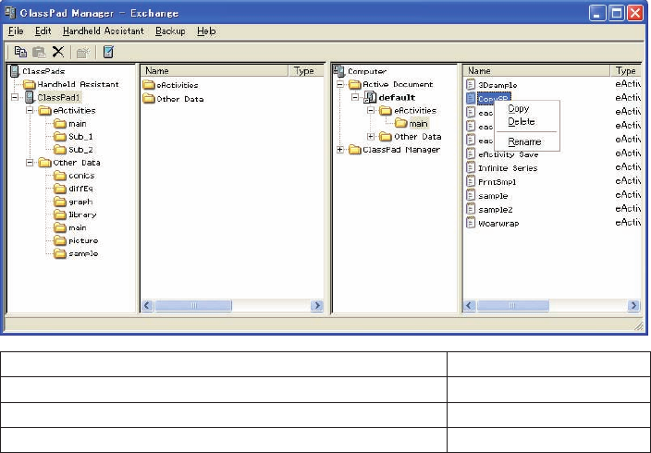
Task: Click the right list horizontal scroll thumb
Action: (512, 306)
